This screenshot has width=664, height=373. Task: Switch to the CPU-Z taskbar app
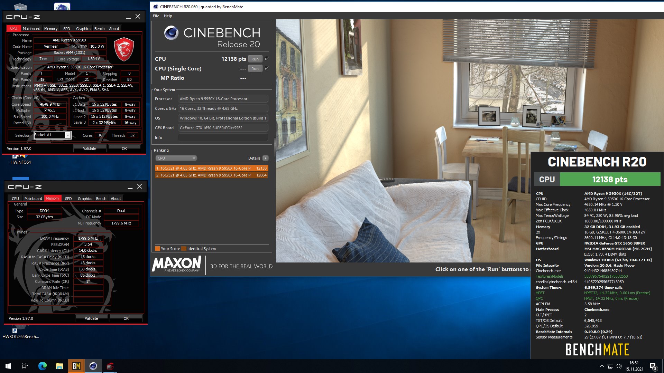[110, 366]
